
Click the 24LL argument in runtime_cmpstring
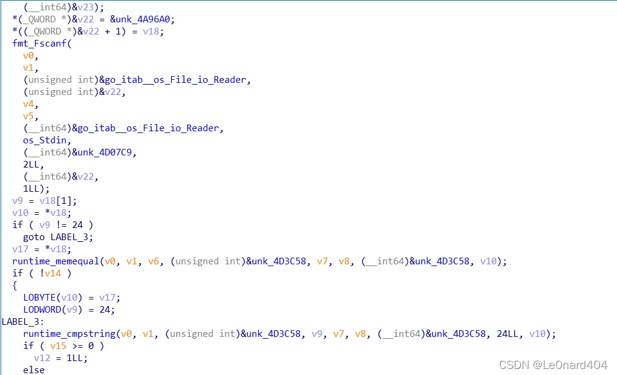(508, 334)
